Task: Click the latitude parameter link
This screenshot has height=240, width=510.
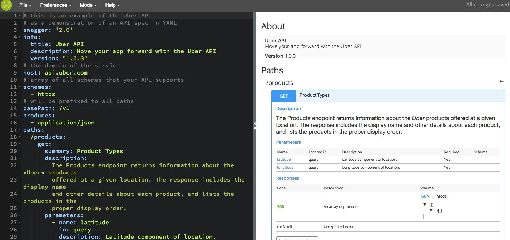Action: click(284, 159)
